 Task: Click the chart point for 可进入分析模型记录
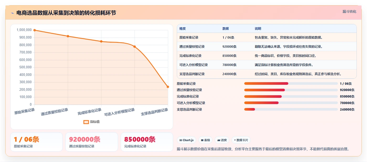(x=135, y=47)
